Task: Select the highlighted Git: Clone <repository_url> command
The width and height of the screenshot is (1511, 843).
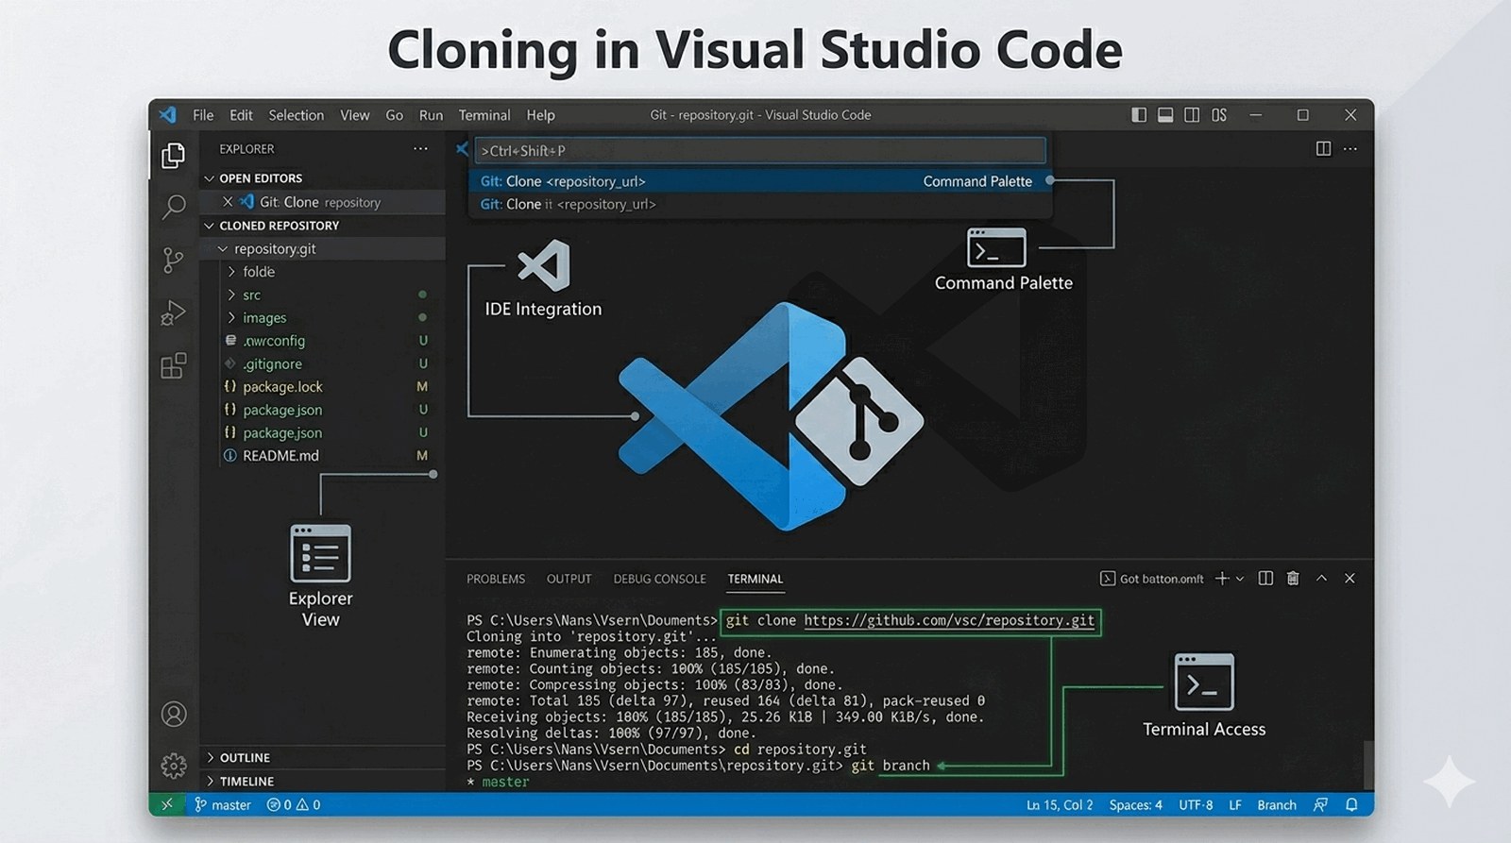Action: click(760, 181)
